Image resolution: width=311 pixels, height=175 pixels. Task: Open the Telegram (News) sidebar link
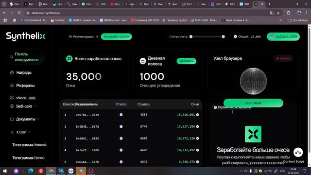[x=29, y=145]
